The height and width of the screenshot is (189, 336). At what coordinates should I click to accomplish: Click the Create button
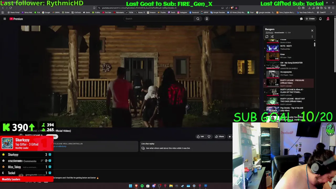pos(310,19)
